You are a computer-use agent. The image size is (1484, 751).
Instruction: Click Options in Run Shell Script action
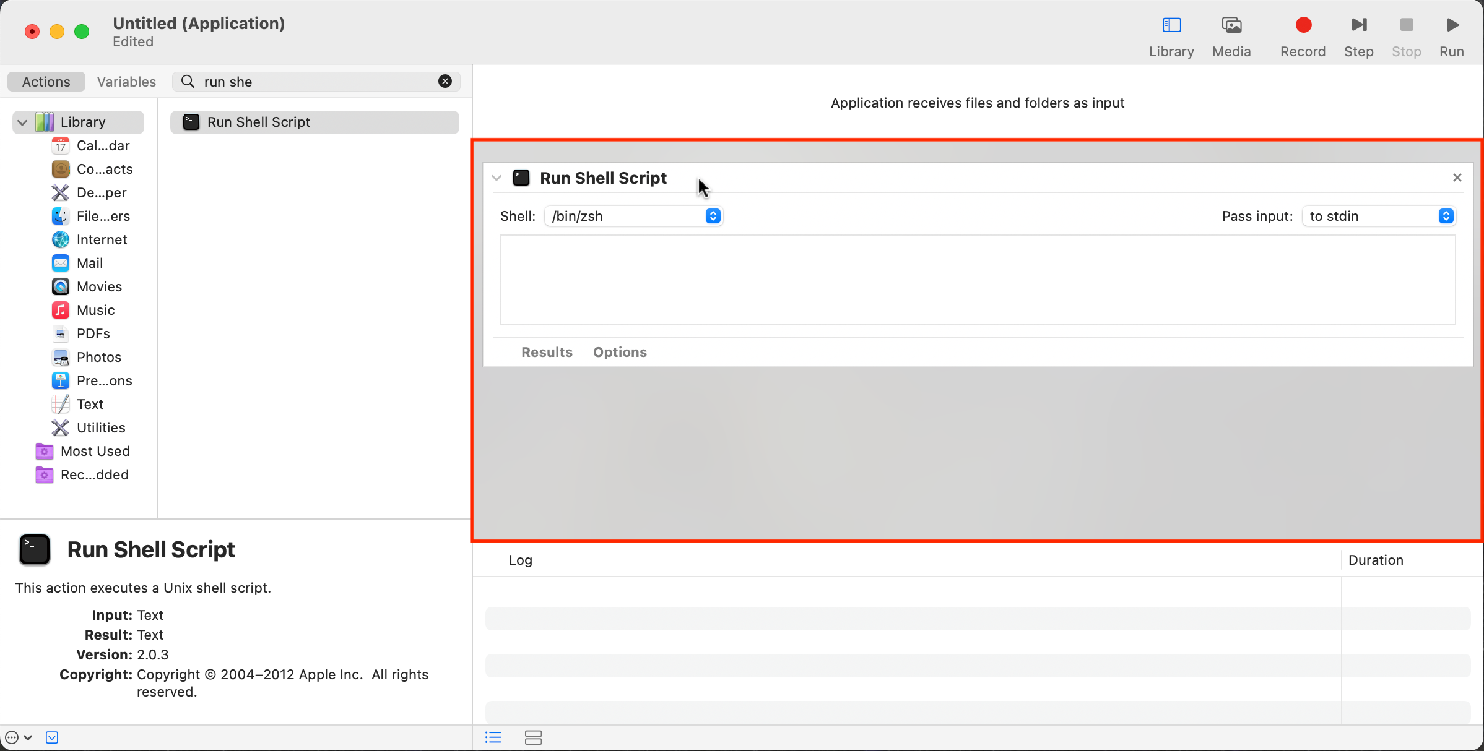click(x=620, y=352)
